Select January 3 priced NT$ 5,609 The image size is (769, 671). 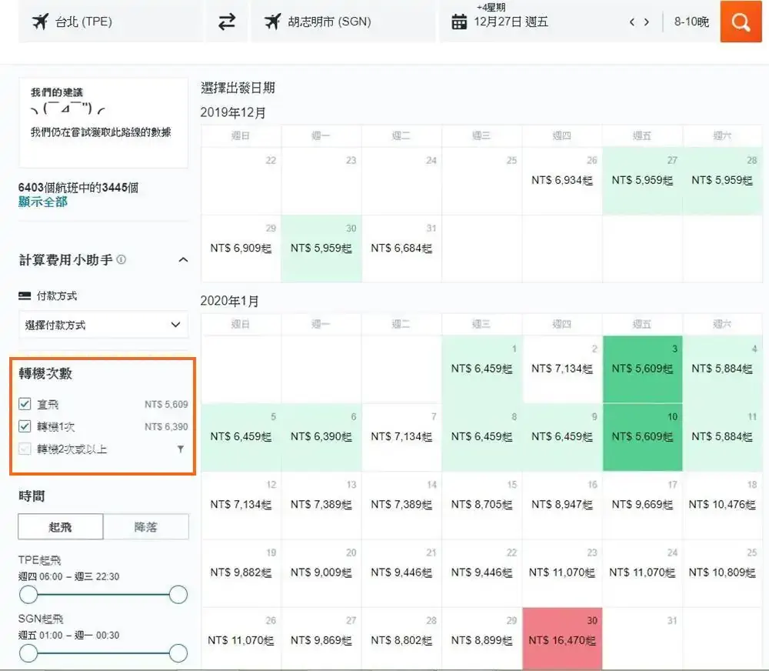[641, 369]
